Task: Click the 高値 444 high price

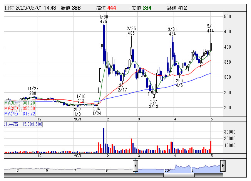Action: pyautogui.click(x=106, y=8)
